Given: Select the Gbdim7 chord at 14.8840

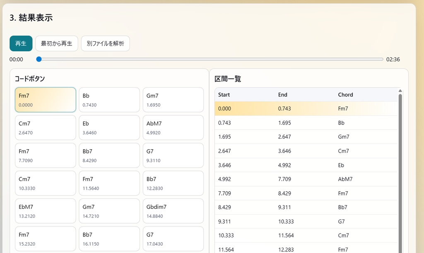Looking at the screenshot, I should 173,211.
